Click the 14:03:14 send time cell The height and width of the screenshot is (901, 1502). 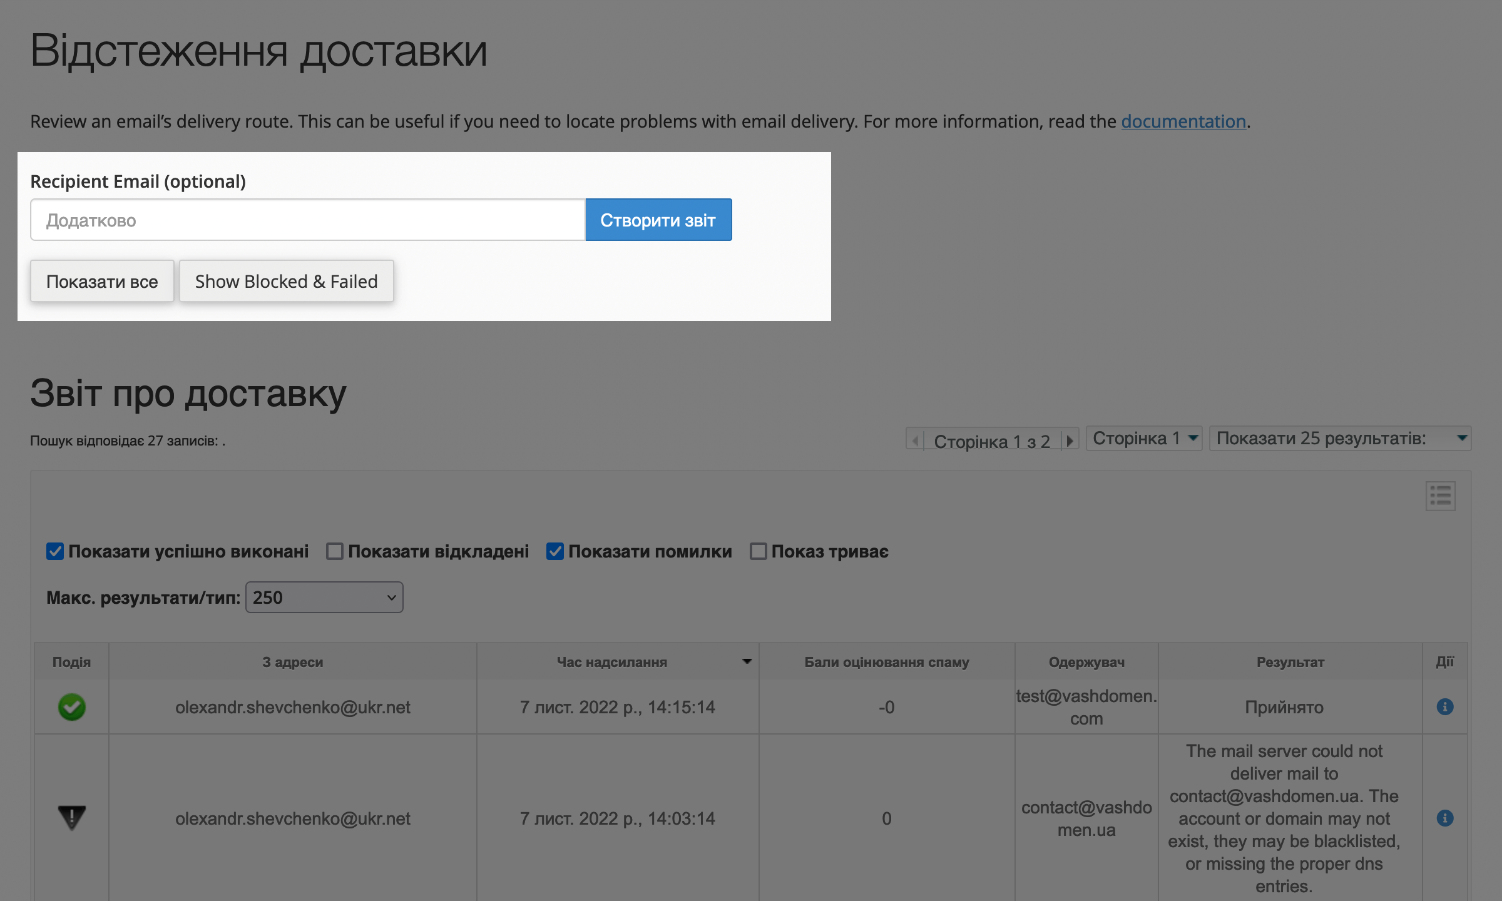point(618,818)
